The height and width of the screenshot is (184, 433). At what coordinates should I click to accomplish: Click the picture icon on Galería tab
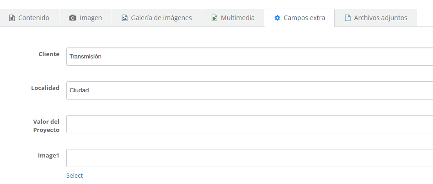click(x=124, y=18)
